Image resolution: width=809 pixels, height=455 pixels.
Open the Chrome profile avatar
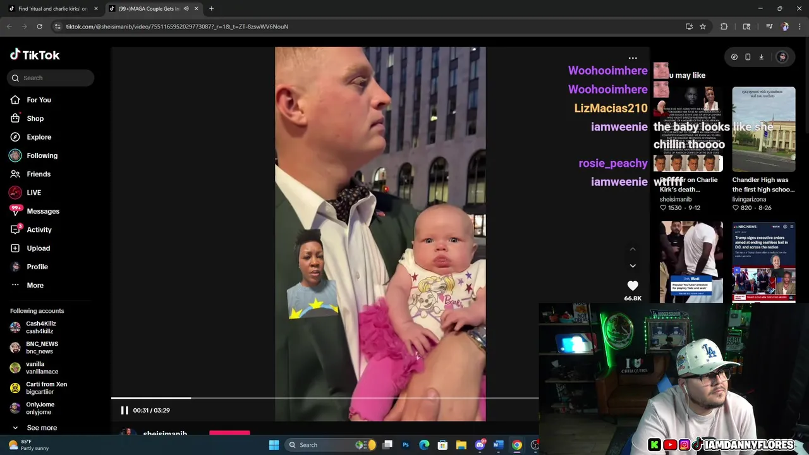pyautogui.click(x=785, y=27)
